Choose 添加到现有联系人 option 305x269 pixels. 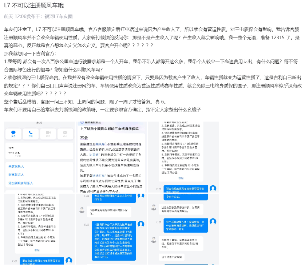[x=21, y=183]
